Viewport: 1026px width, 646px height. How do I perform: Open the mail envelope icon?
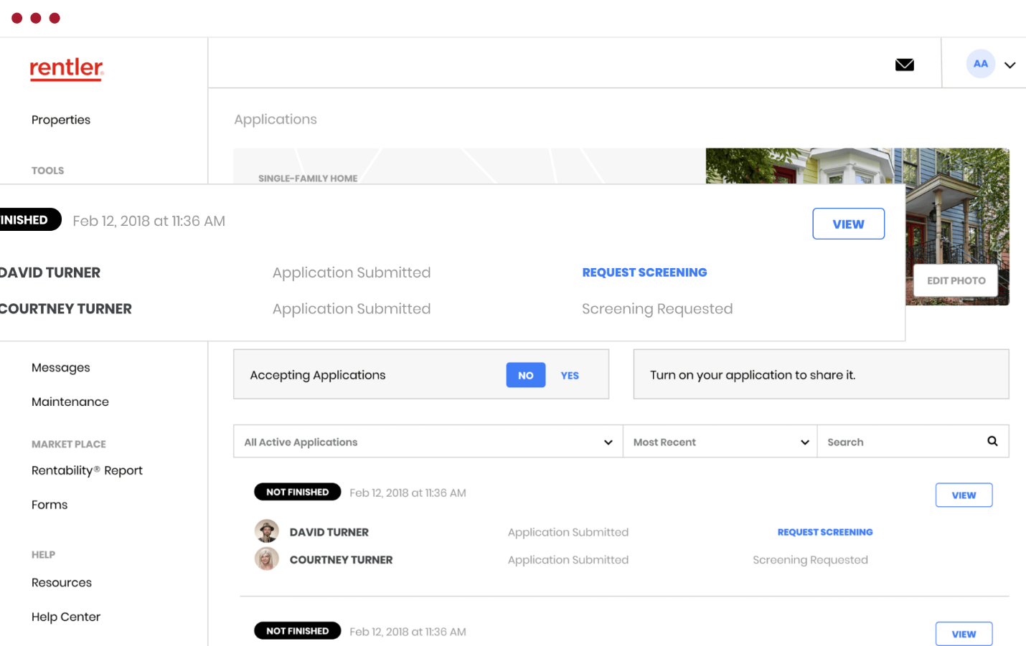pos(904,65)
